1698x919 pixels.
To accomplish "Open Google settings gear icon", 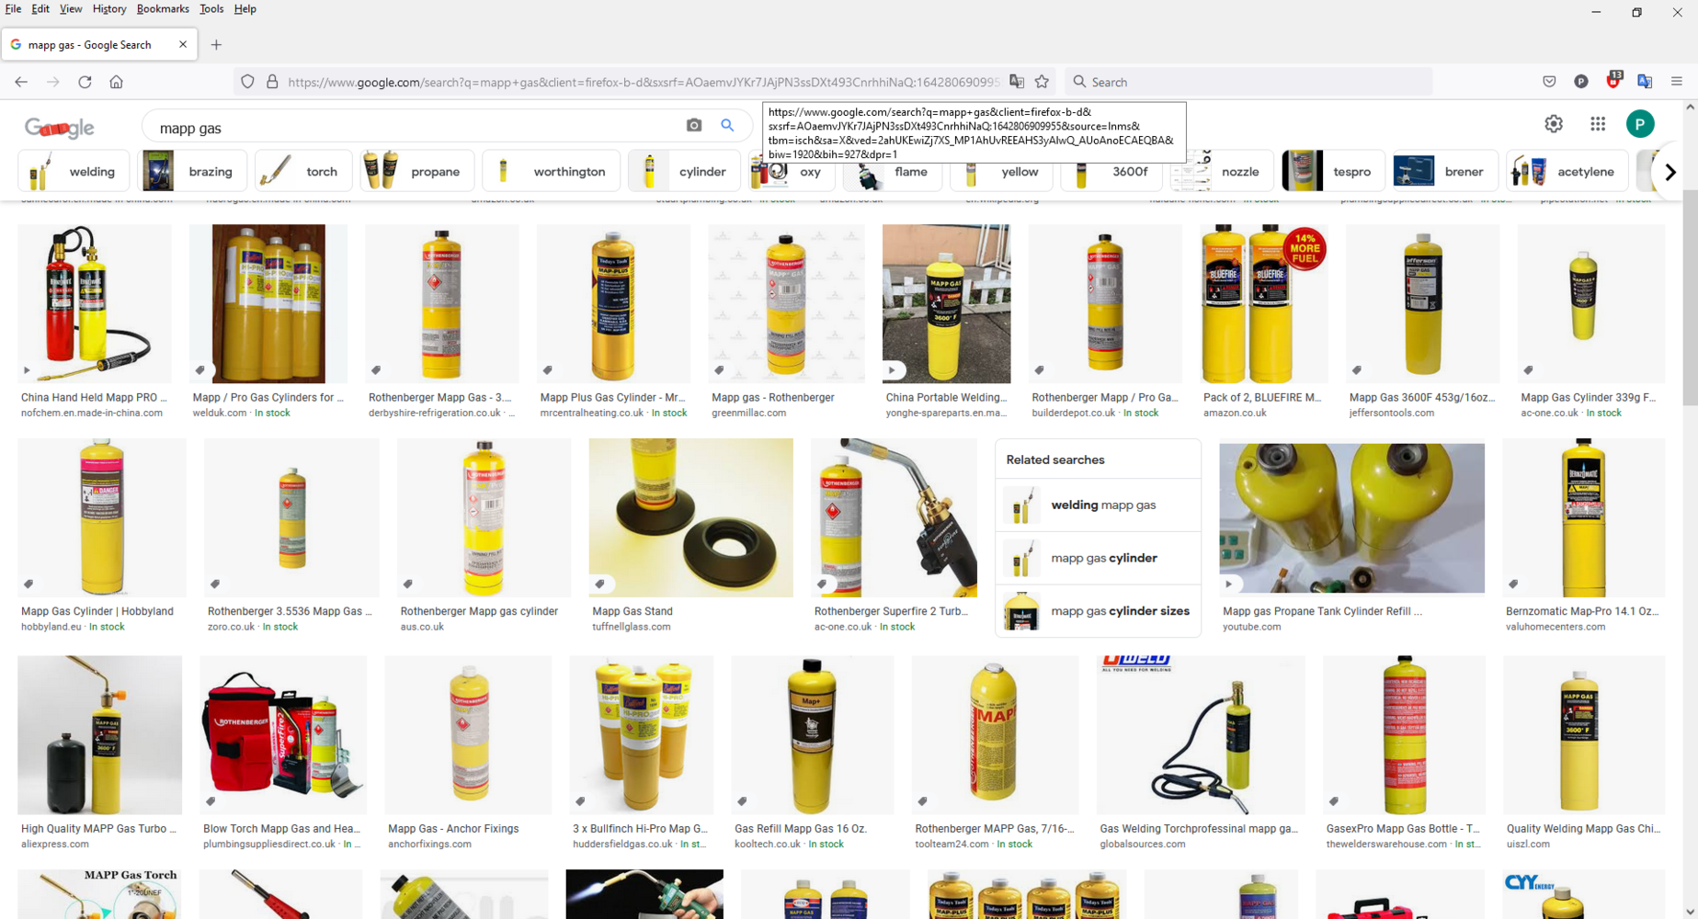I will click(x=1554, y=124).
